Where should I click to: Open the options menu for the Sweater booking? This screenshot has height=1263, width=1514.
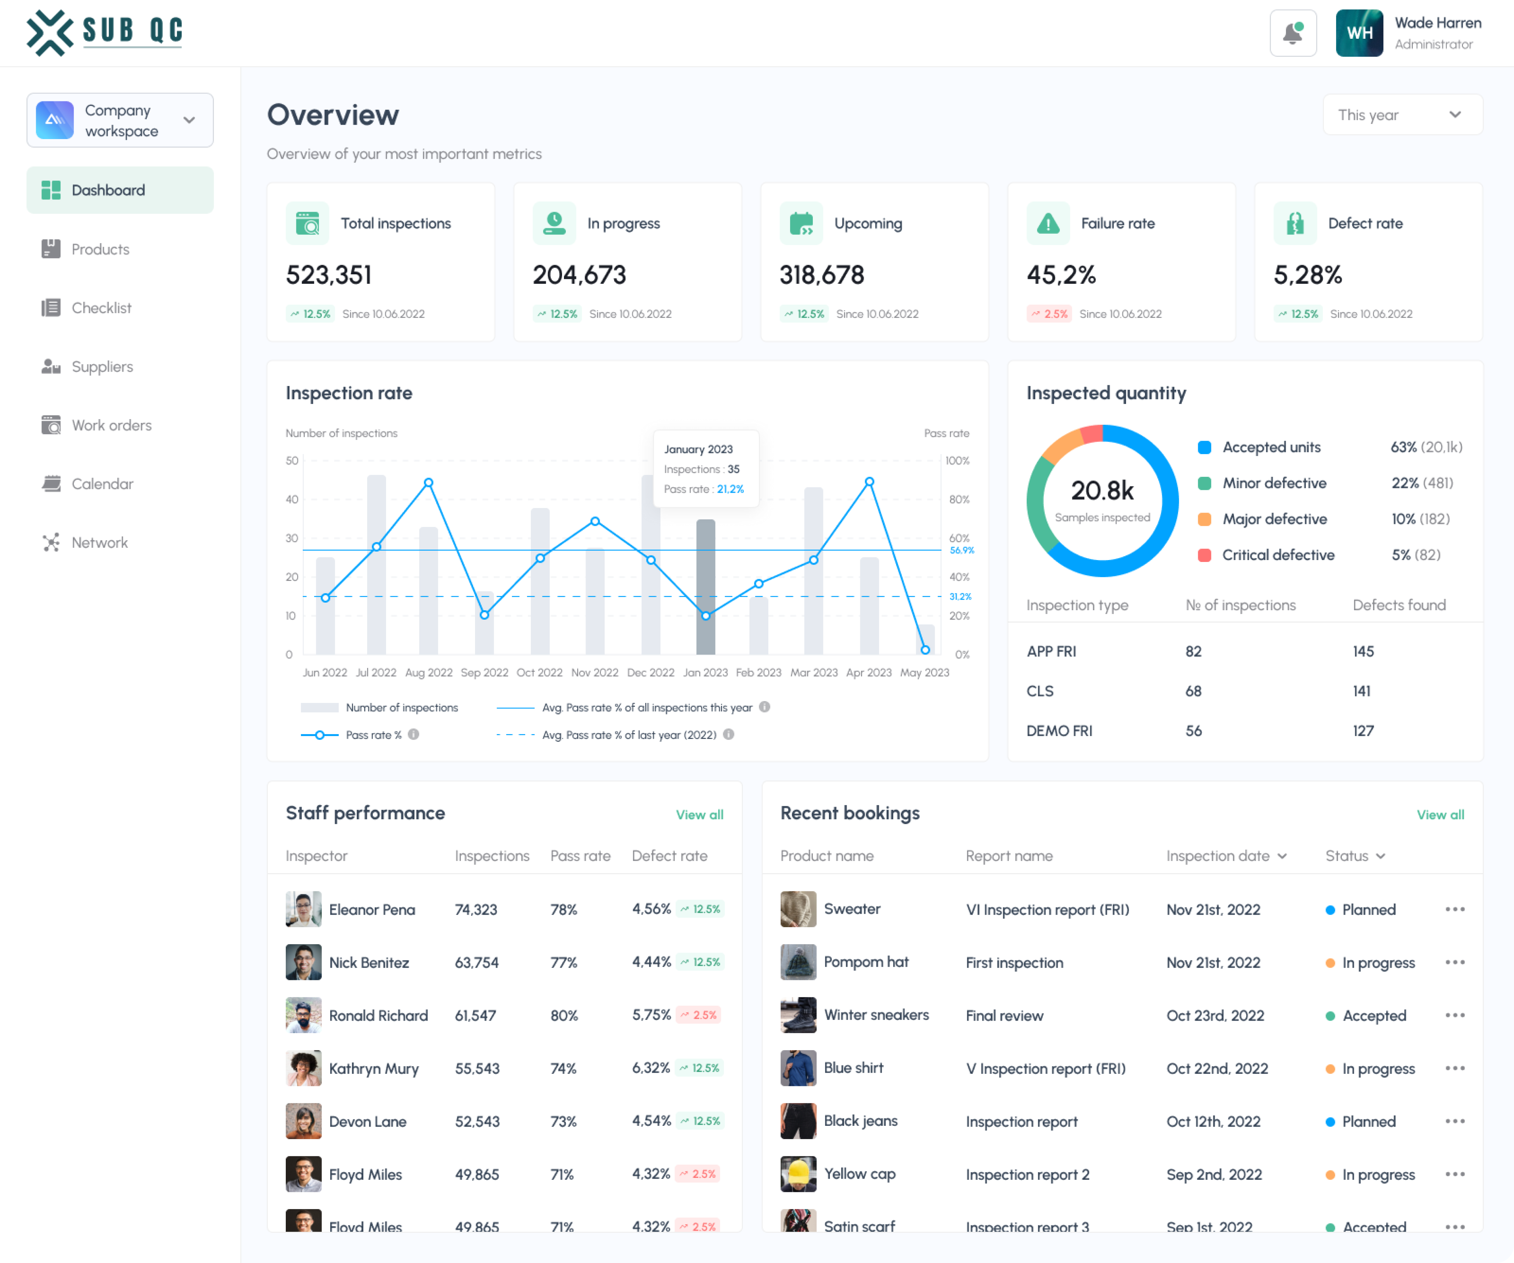pyautogui.click(x=1456, y=909)
